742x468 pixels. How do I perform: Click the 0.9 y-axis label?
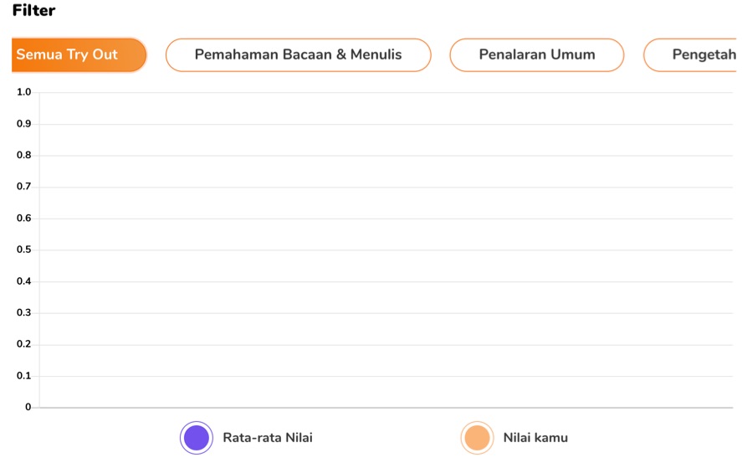23,124
